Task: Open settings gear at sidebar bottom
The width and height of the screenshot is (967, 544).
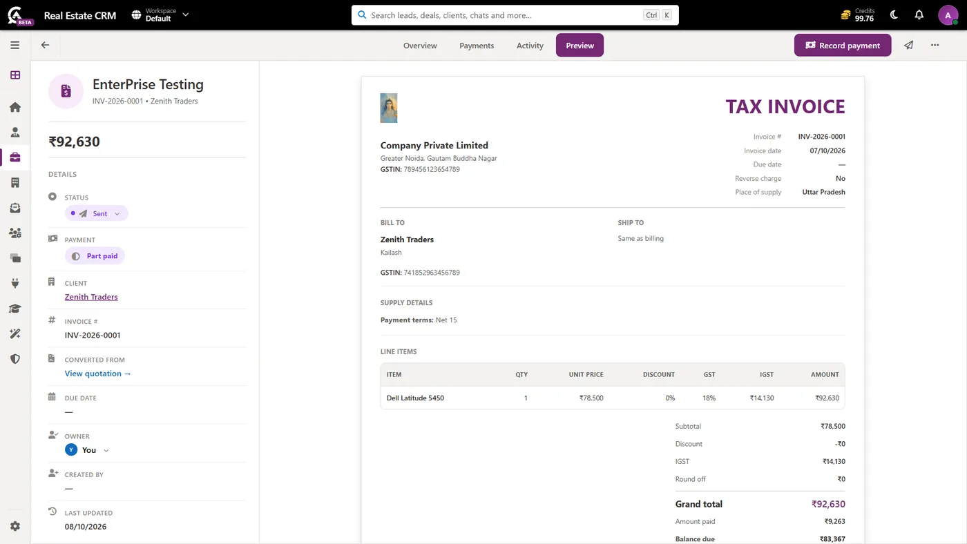Action: (15, 526)
